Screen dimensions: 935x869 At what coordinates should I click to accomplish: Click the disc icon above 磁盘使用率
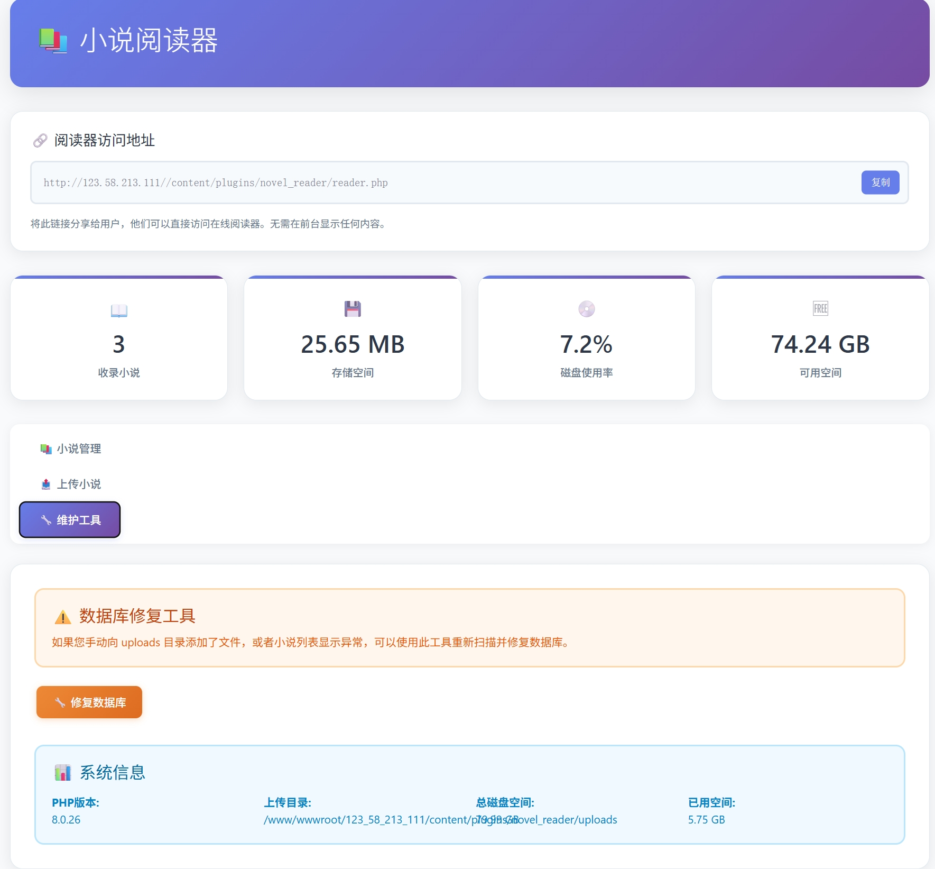(x=586, y=309)
